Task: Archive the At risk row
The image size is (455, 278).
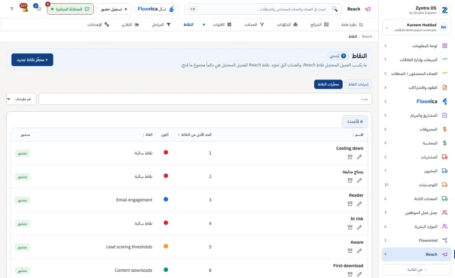Action: 350,227
